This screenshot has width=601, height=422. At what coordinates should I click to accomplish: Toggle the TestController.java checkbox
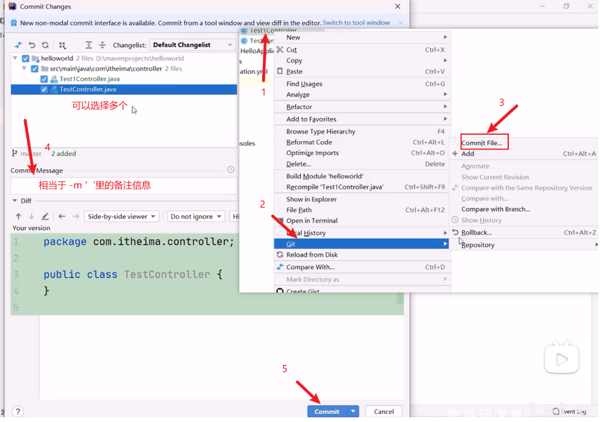[44, 89]
